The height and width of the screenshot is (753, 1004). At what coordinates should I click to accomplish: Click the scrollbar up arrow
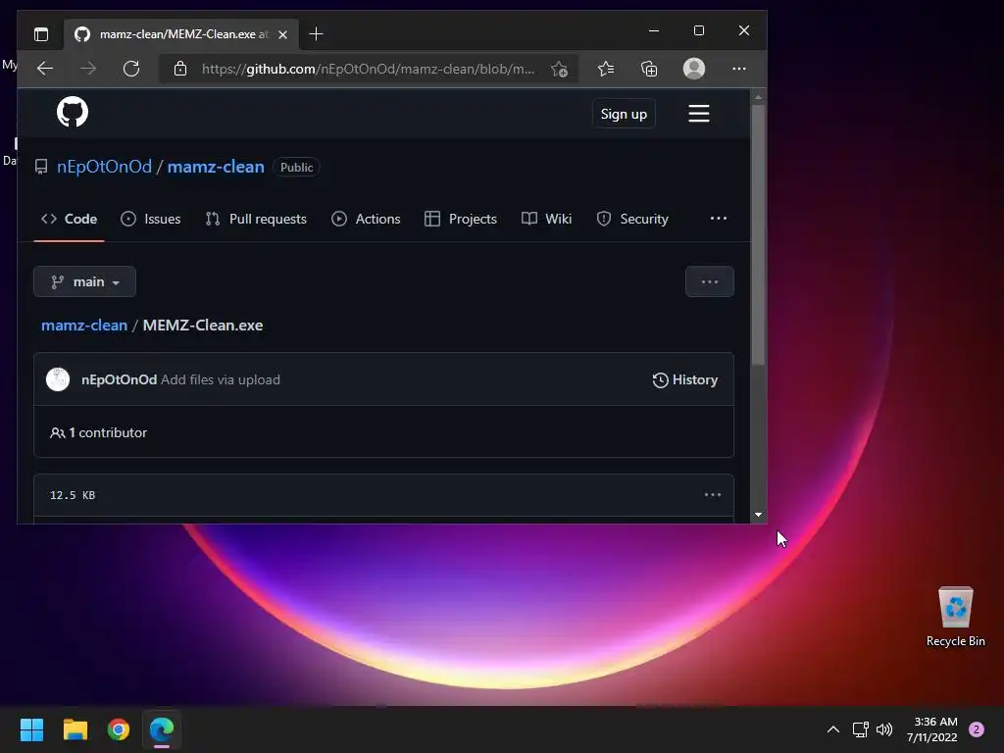758,98
